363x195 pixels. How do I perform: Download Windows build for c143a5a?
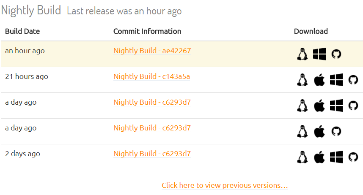pyautogui.click(x=336, y=80)
